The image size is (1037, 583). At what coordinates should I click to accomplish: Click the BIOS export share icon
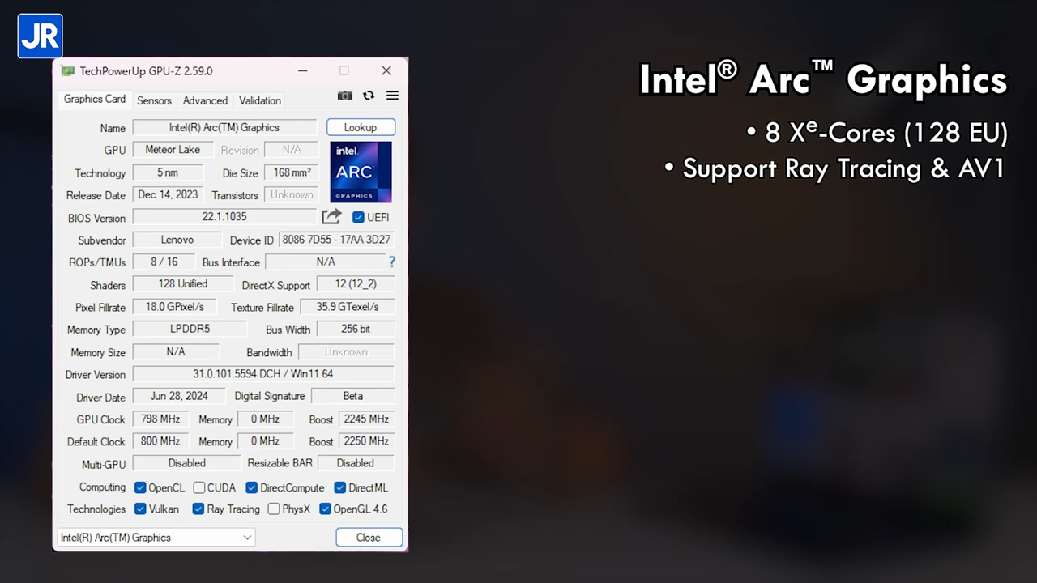pos(331,216)
